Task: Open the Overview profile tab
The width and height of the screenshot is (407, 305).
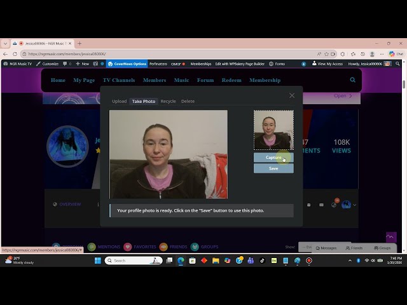Action: pyautogui.click(x=67, y=205)
